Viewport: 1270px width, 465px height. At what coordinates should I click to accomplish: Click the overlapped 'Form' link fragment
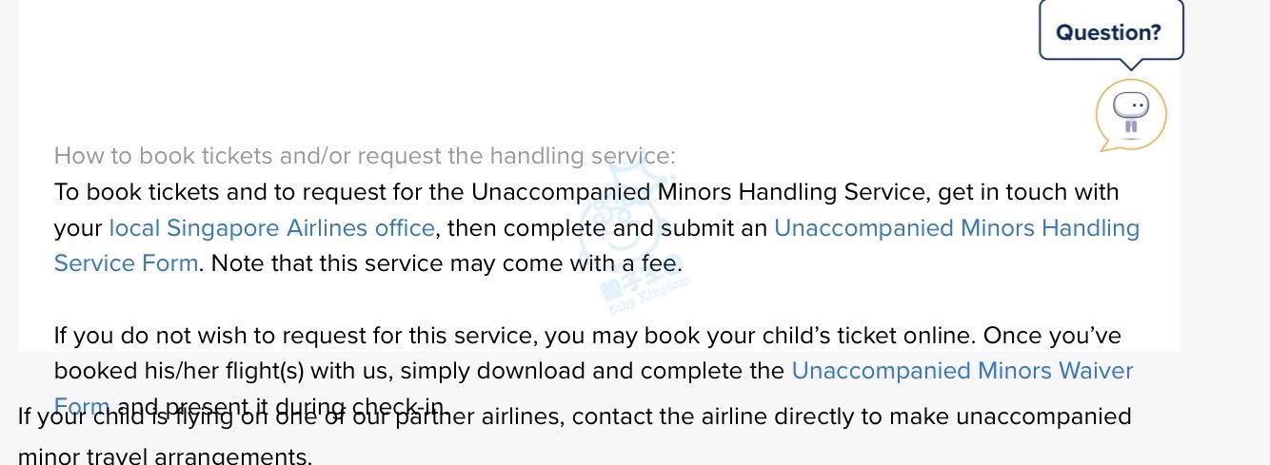pyautogui.click(x=82, y=406)
